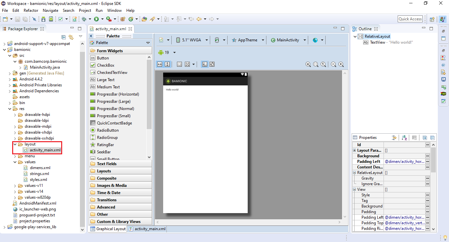Expand the Text Fields palette category
Image resolution: width=449 pixels, height=242 pixels.
coord(107,164)
